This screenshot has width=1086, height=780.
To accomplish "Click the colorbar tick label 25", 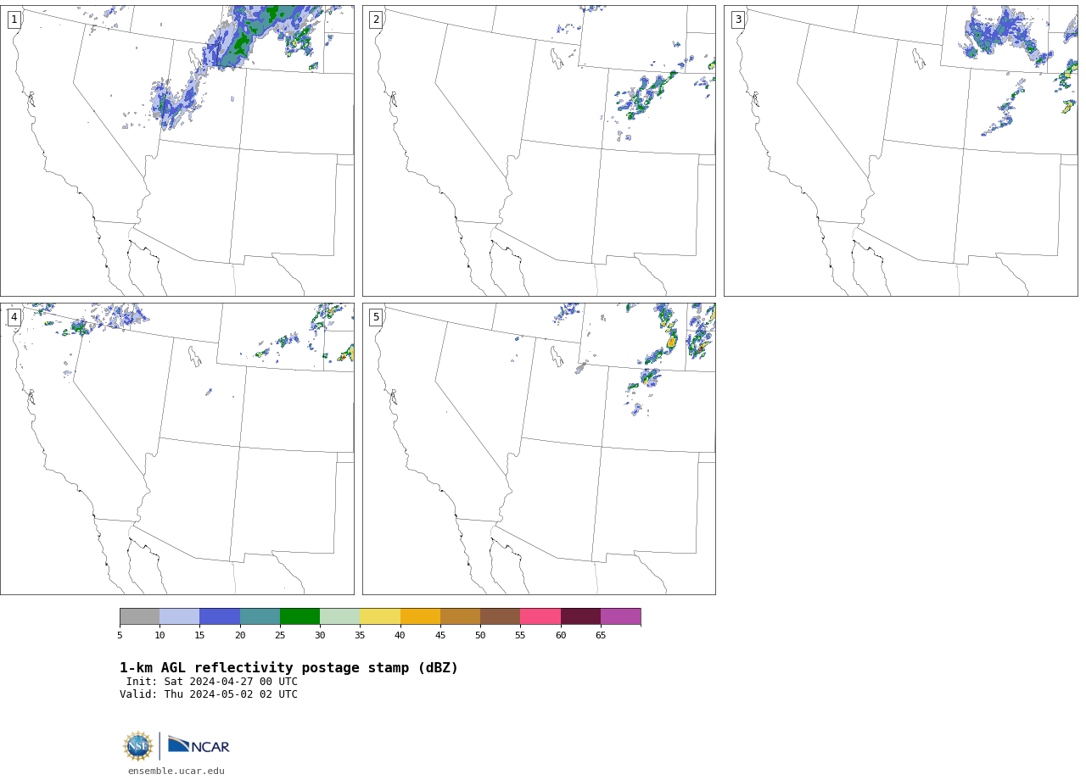I will (x=280, y=636).
